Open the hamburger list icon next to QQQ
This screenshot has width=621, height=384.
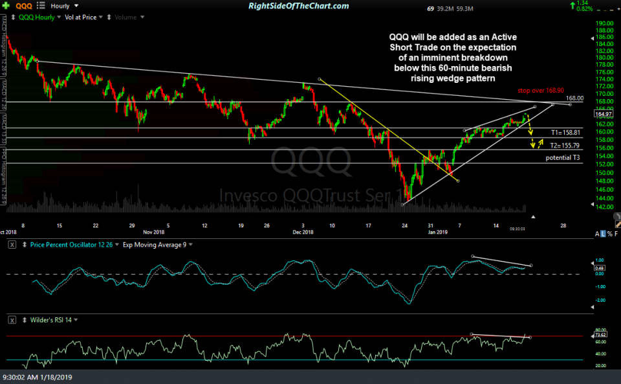(x=40, y=6)
